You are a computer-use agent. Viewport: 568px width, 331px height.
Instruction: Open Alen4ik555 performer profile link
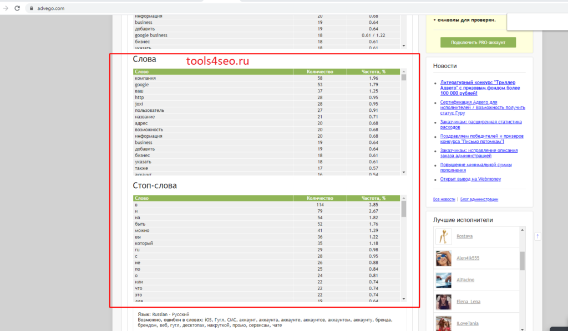coord(468,258)
